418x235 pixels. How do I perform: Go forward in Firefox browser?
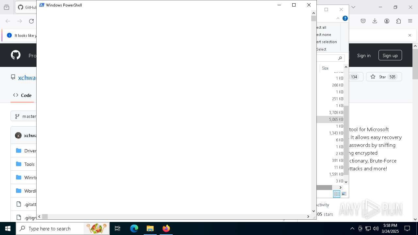20,21
